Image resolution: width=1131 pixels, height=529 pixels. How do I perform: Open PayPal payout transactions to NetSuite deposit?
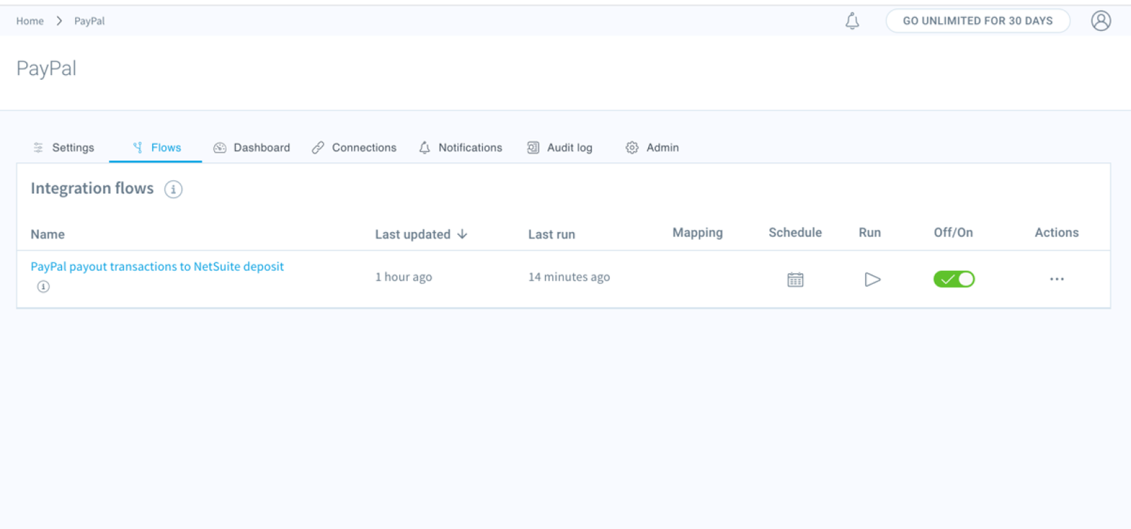pyautogui.click(x=157, y=267)
